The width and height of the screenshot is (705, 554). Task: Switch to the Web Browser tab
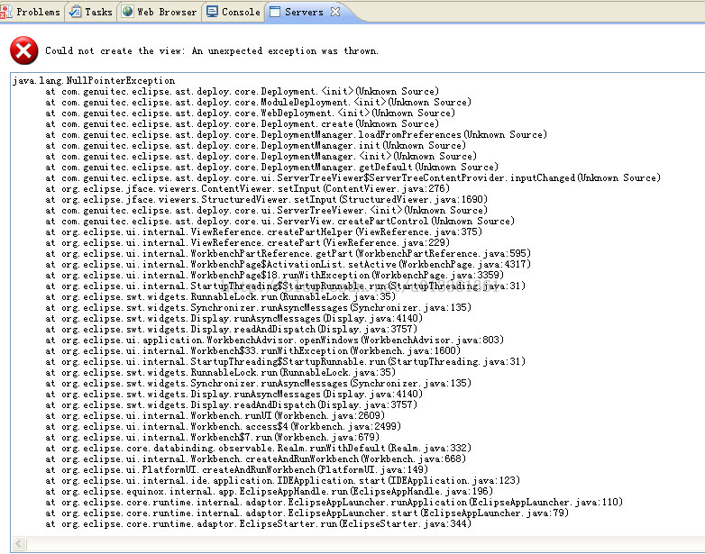167,12
